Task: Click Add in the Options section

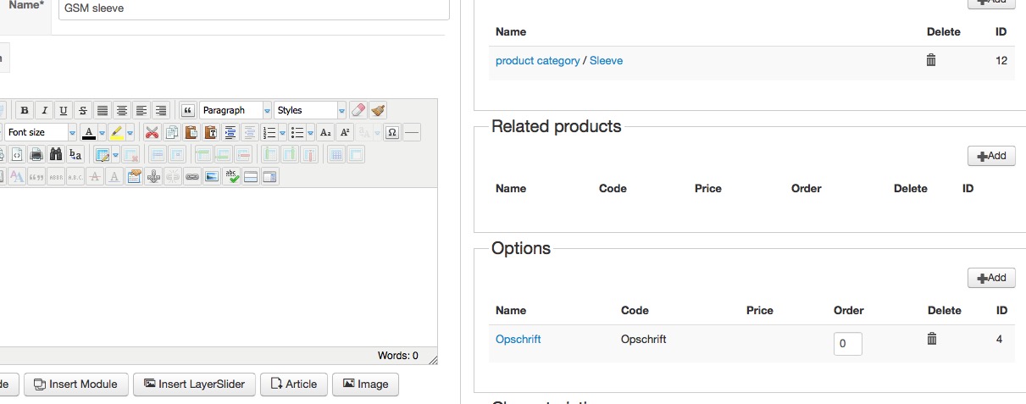Action: [991, 278]
